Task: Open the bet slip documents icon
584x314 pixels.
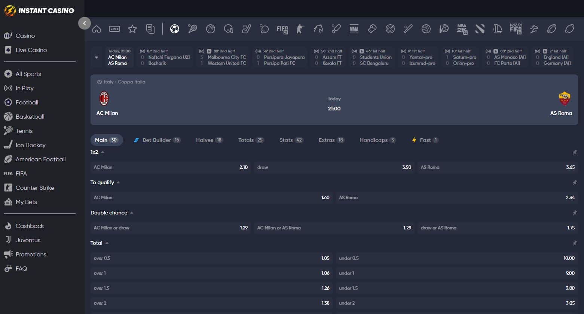Action: [150, 29]
